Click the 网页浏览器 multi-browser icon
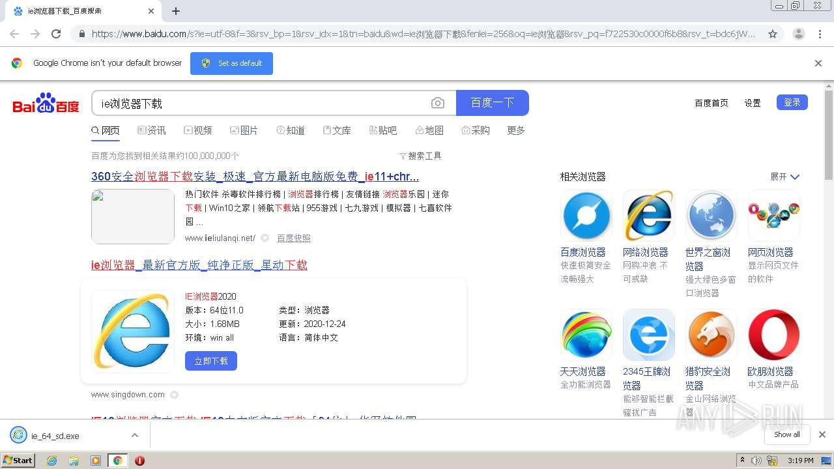The width and height of the screenshot is (834, 469). point(774,216)
